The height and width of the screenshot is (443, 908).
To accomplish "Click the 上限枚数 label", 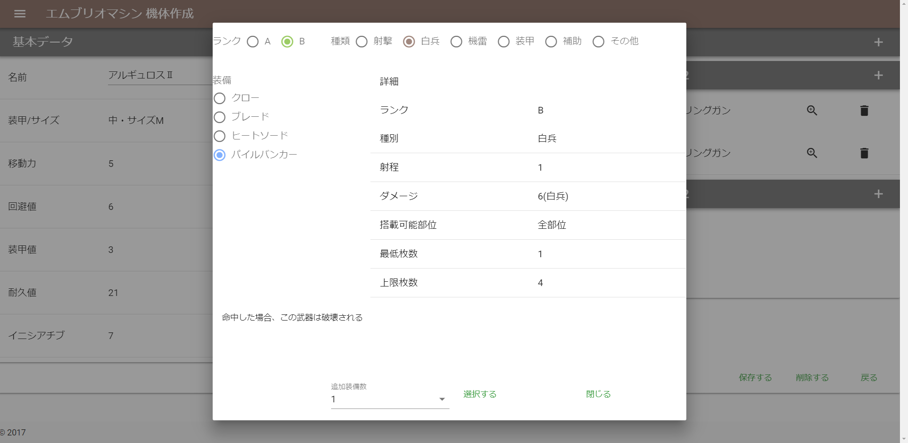I will [399, 283].
